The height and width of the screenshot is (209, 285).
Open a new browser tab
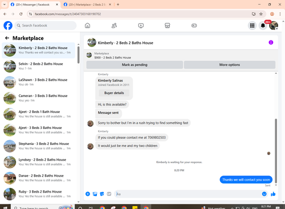pyautogui.click(x=118, y=5)
